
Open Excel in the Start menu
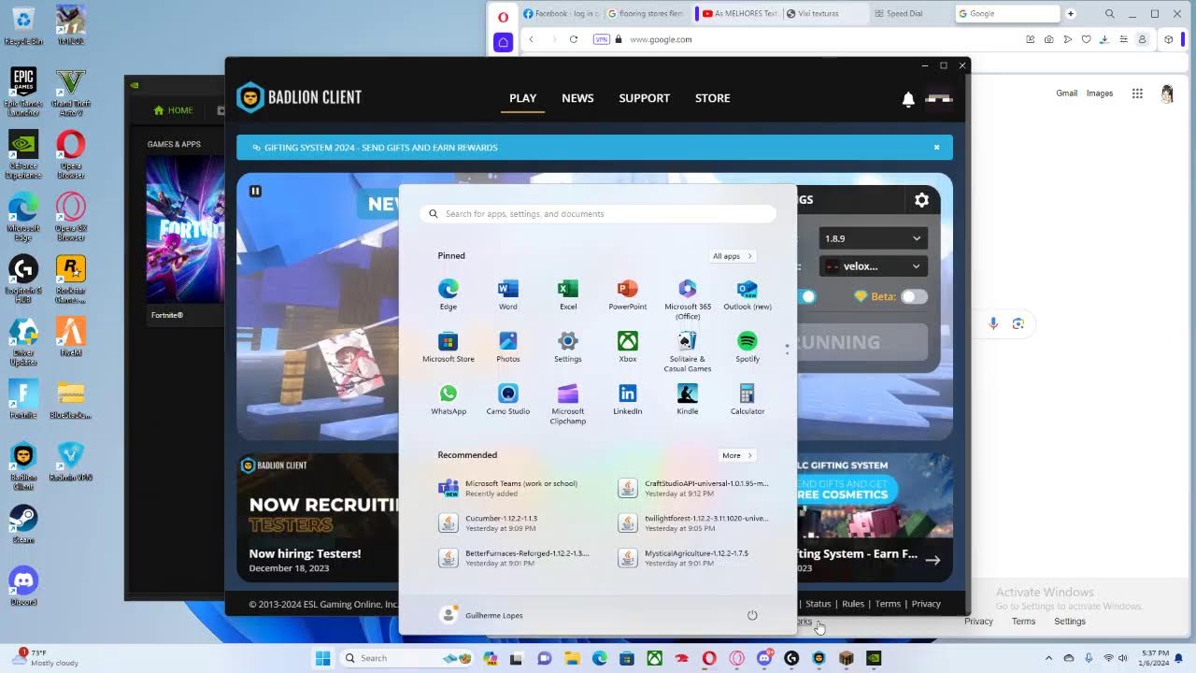(x=567, y=294)
